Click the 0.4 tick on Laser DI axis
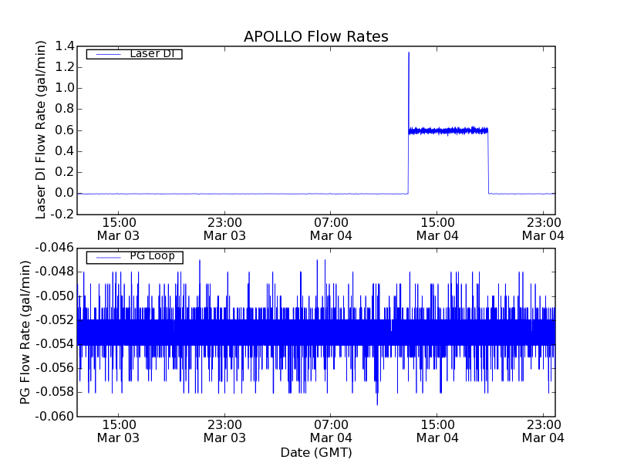 pos(65,151)
